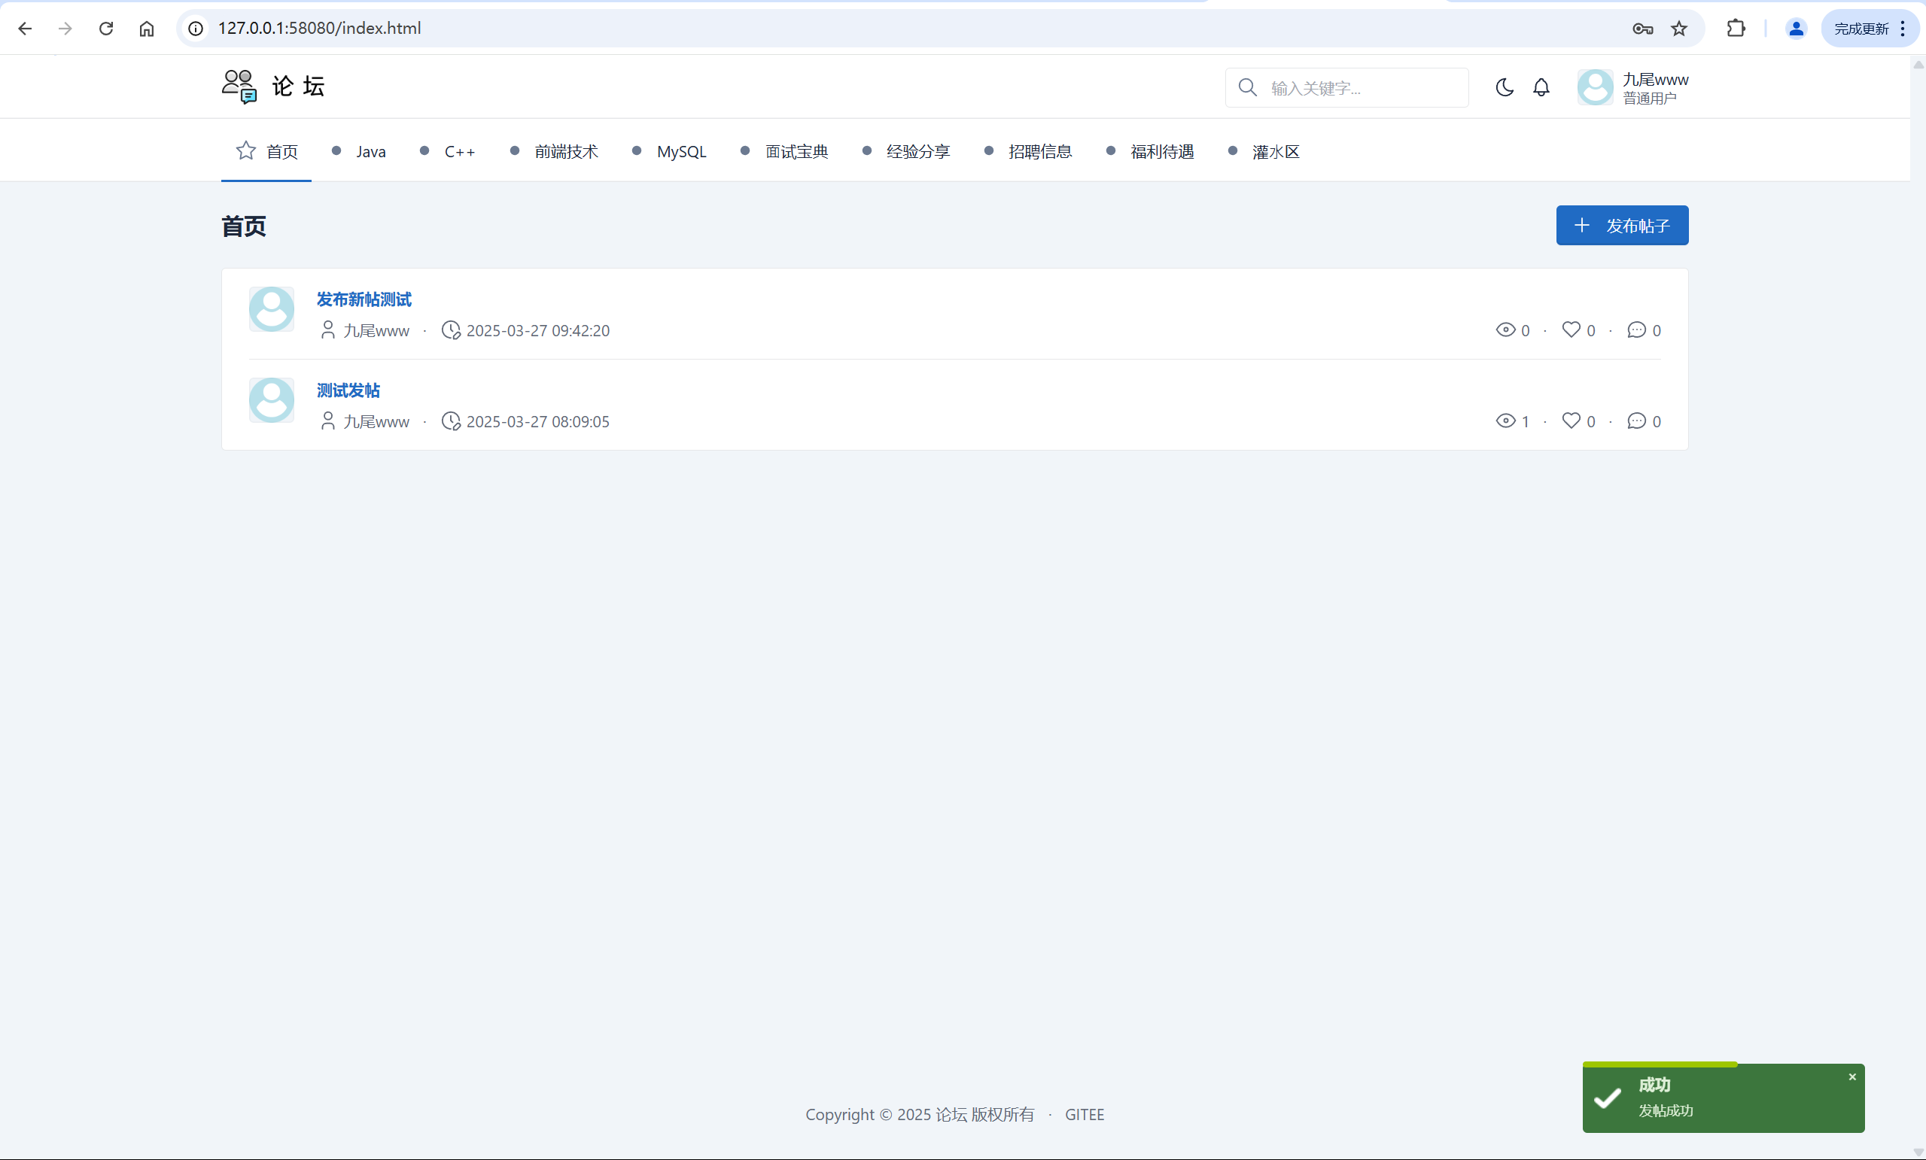Screen dimensions: 1926x1160
Task: Switch to the Java board tab
Action: [x=370, y=151]
